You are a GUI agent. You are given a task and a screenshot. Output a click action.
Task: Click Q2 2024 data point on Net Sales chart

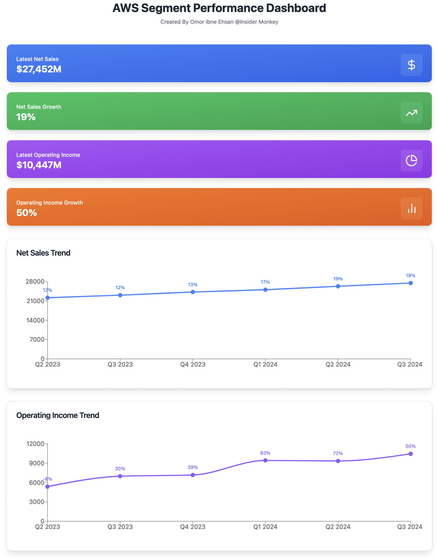tap(338, 286)
